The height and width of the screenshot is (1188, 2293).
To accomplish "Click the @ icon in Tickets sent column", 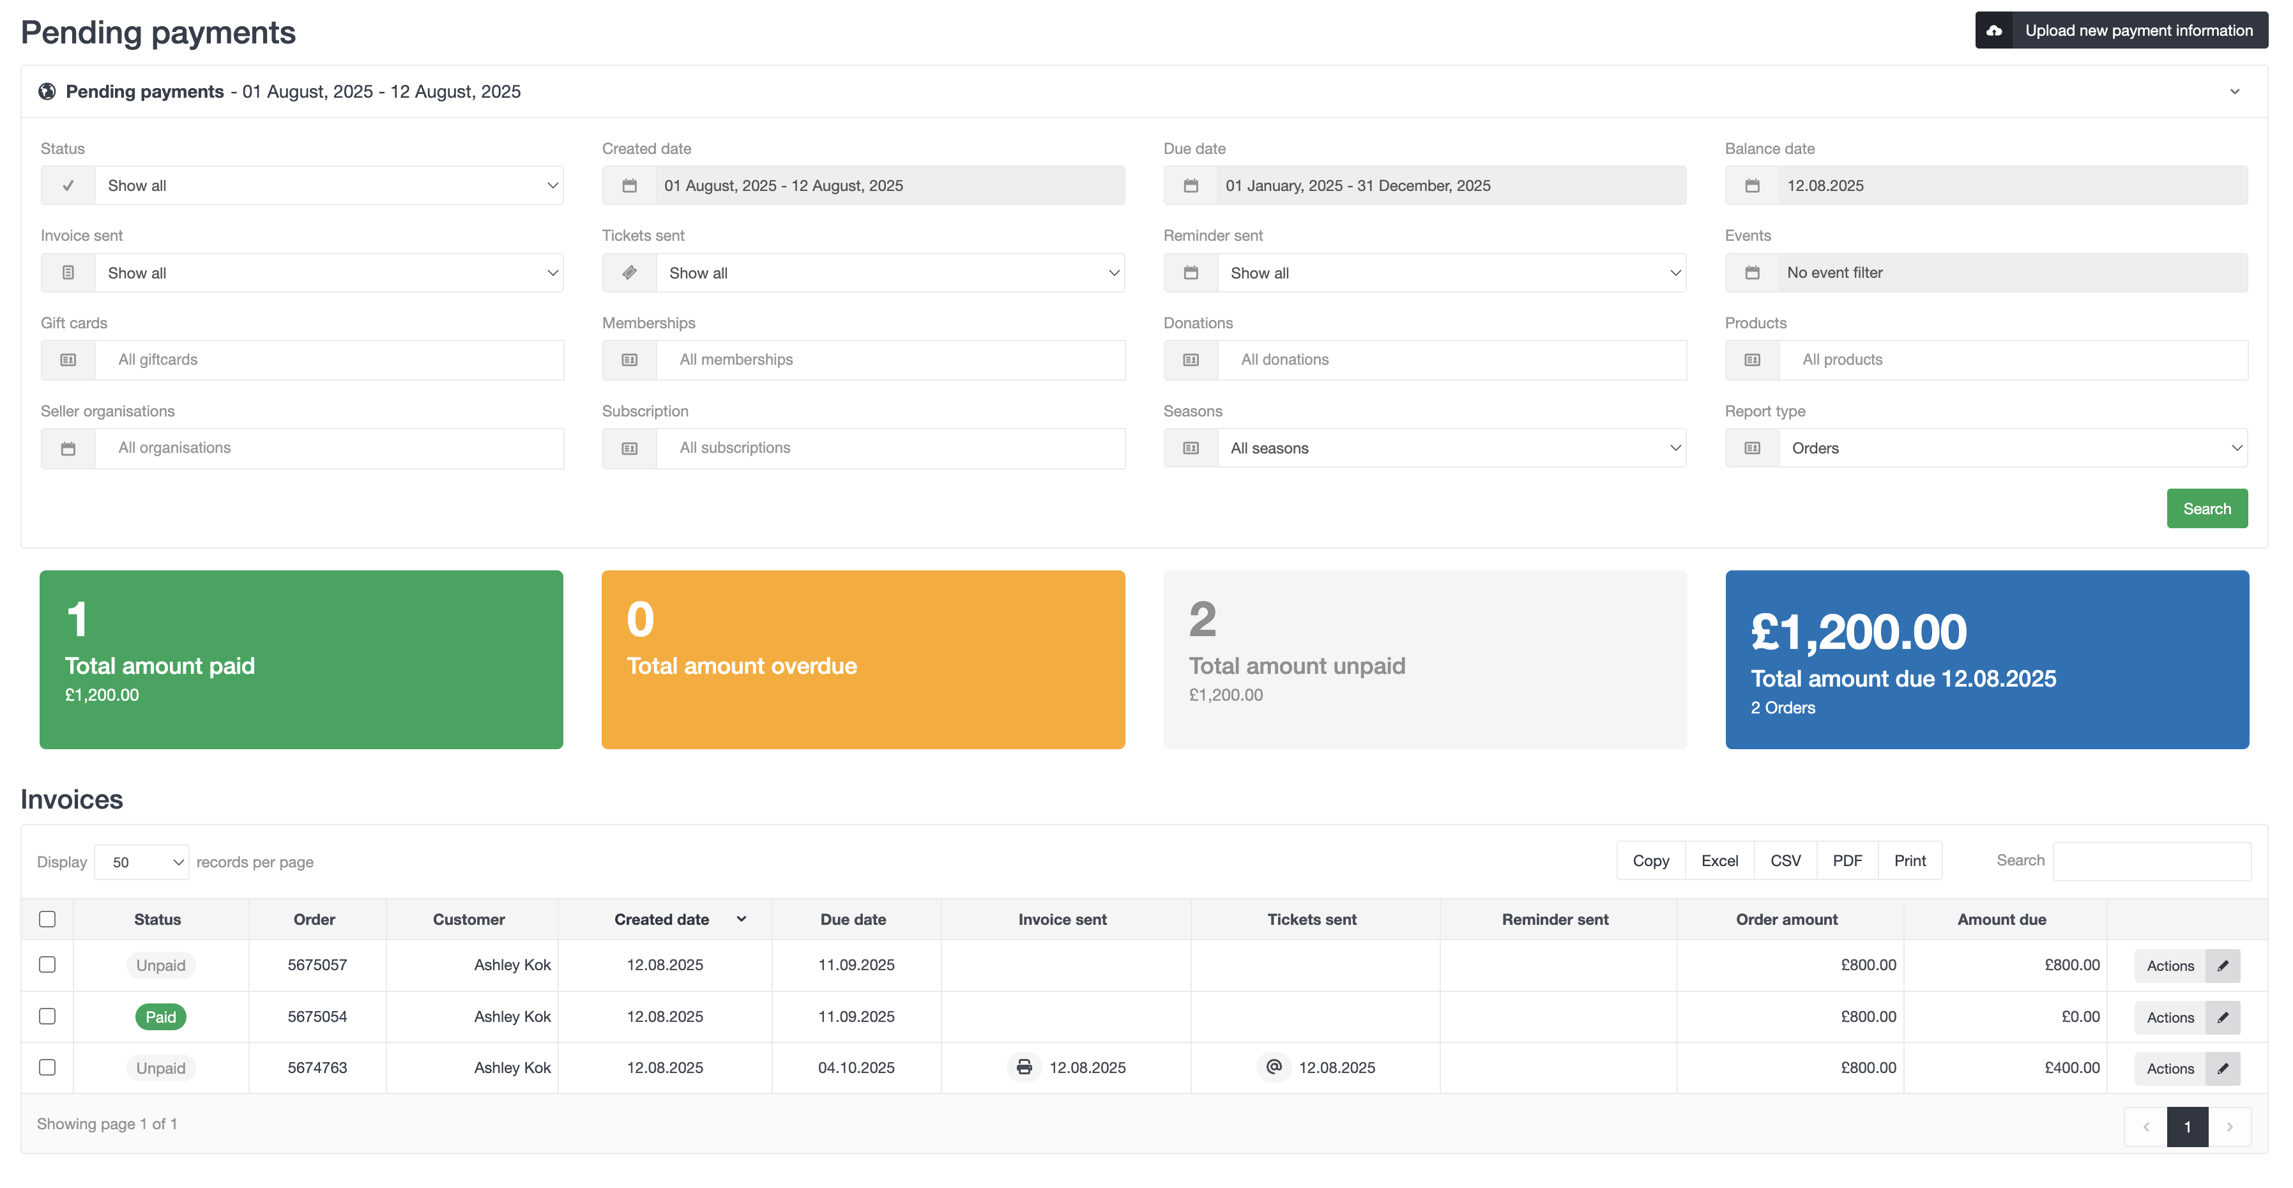I will click(x=1274, y=1066).
